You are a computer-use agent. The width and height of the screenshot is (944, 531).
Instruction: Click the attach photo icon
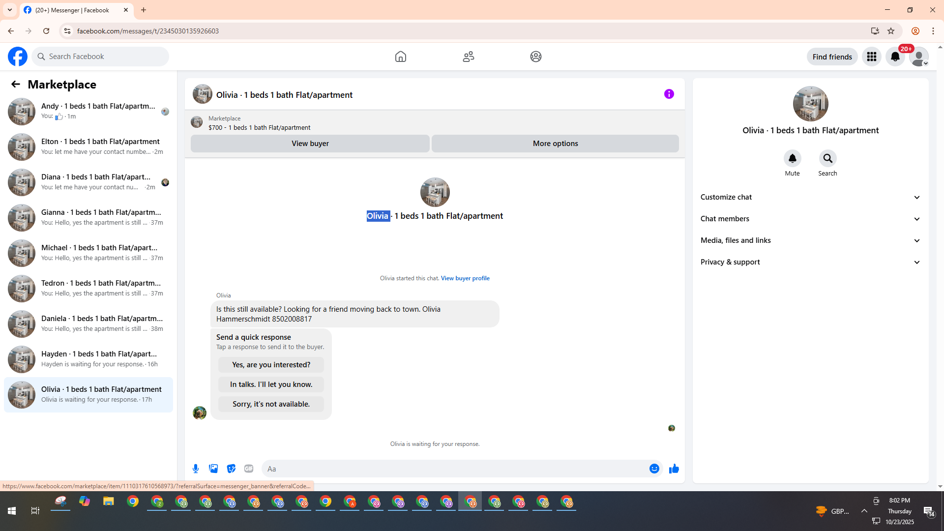point(213,469)
